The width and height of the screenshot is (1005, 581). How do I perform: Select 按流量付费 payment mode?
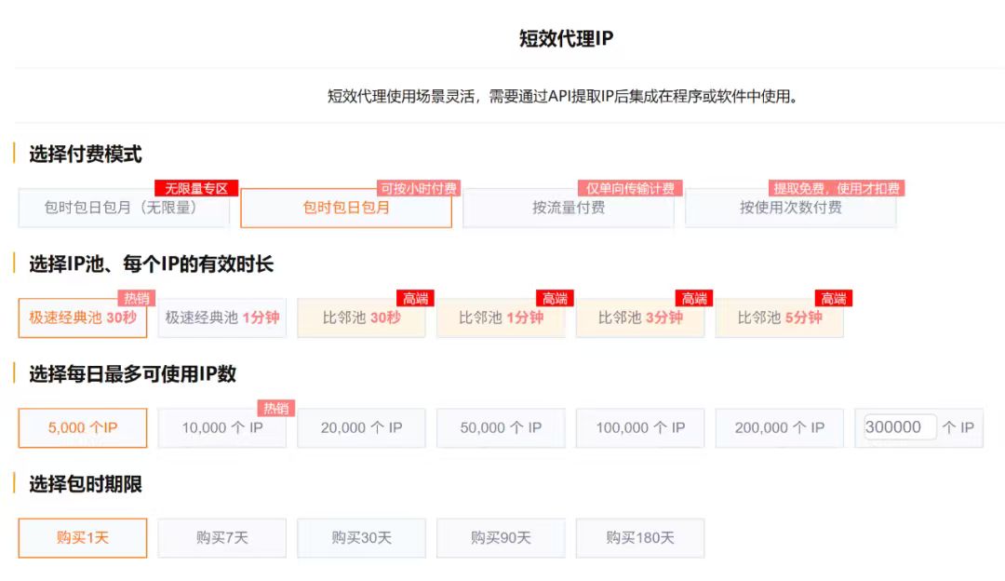pos(568,208)
